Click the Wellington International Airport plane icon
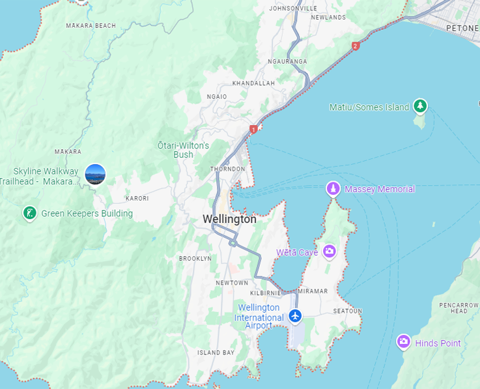 [295, 315]
